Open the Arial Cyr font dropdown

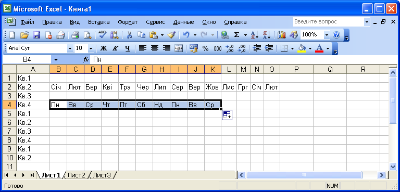(70, 48)
